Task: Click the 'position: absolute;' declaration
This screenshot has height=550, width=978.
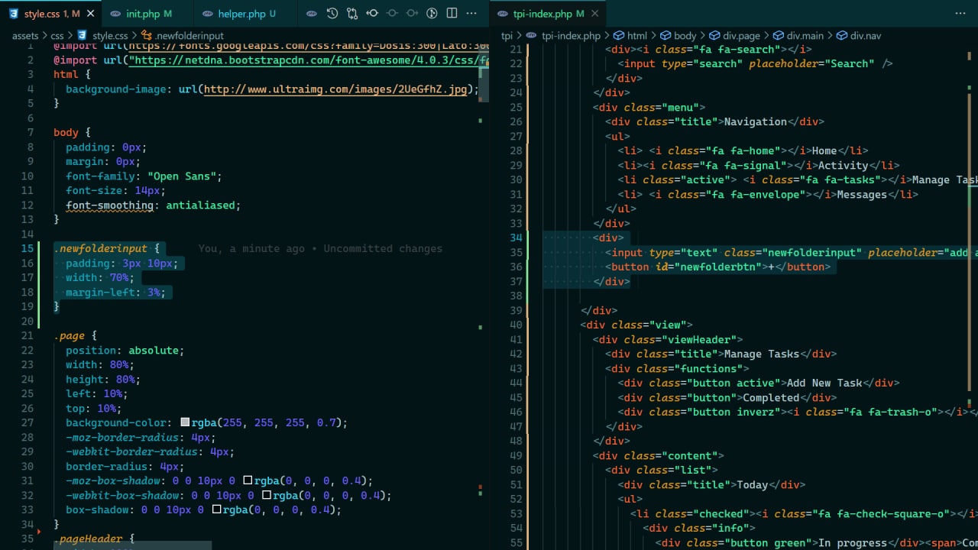Action: pyautogui.click(x=125, y=350)
